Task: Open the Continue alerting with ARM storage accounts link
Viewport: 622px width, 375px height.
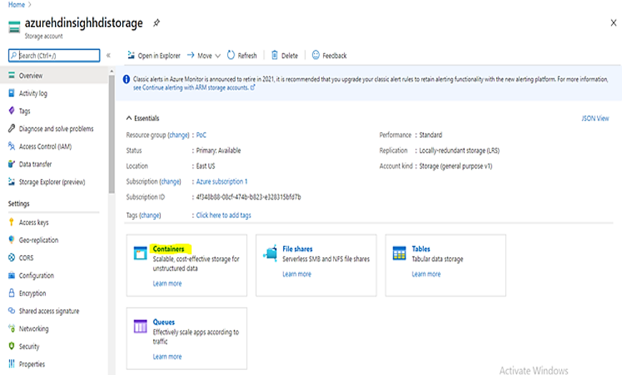Action: [194, 88]
